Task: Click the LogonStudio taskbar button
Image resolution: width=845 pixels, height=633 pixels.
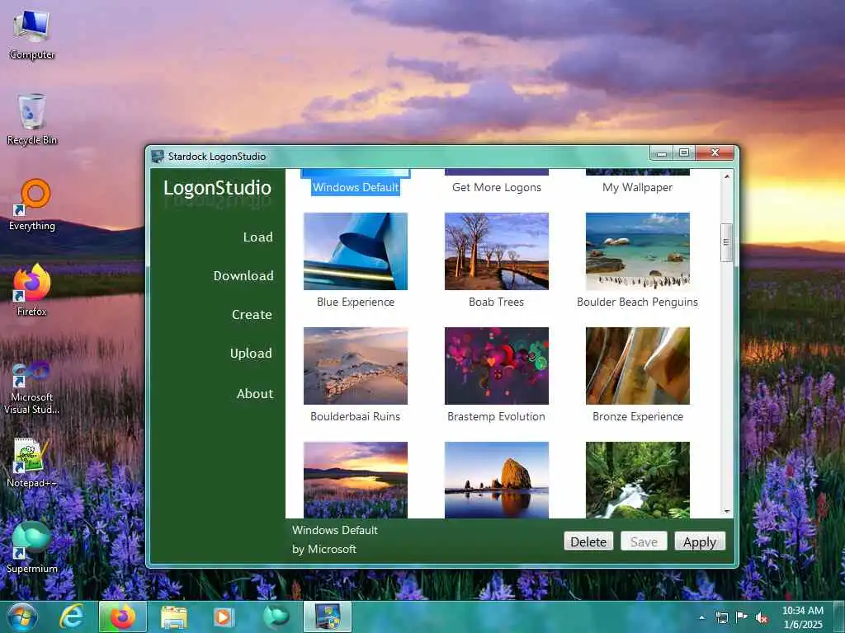Action: click(328, 617)
